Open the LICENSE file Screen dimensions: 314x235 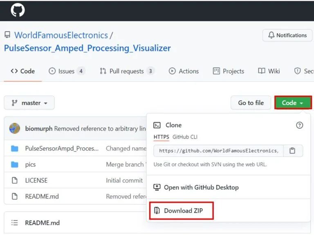[x=36, y=180]
